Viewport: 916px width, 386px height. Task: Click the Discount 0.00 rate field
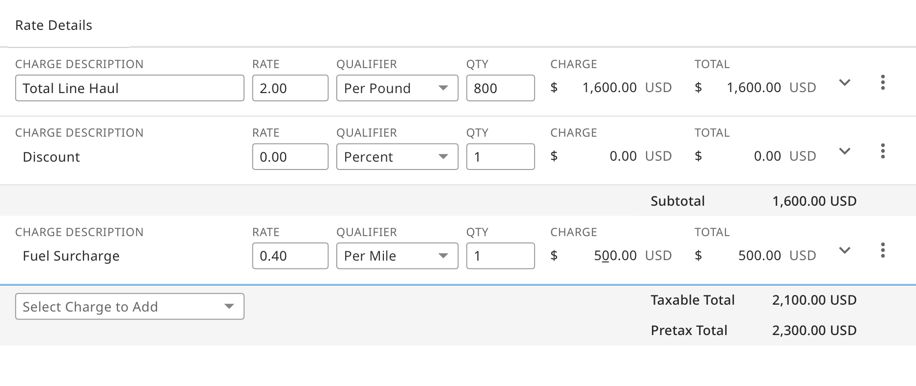(x=290, y=157)
